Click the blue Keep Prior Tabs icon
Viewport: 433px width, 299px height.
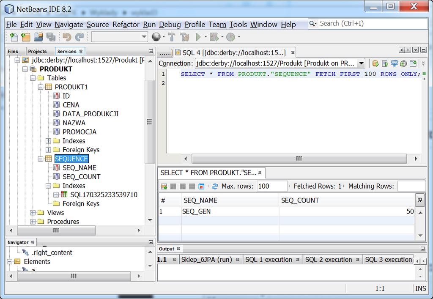395,63
